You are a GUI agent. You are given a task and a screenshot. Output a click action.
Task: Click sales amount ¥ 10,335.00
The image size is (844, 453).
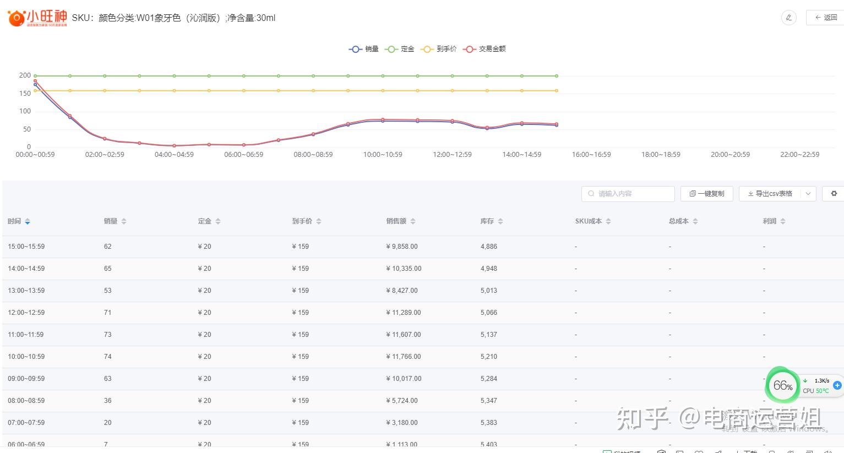(404, 269)
